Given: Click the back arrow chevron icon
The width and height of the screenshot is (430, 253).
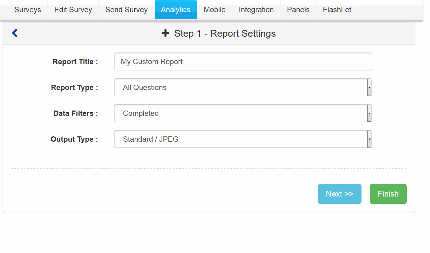Looking at the screenshot, I should [x=15, y=33].
